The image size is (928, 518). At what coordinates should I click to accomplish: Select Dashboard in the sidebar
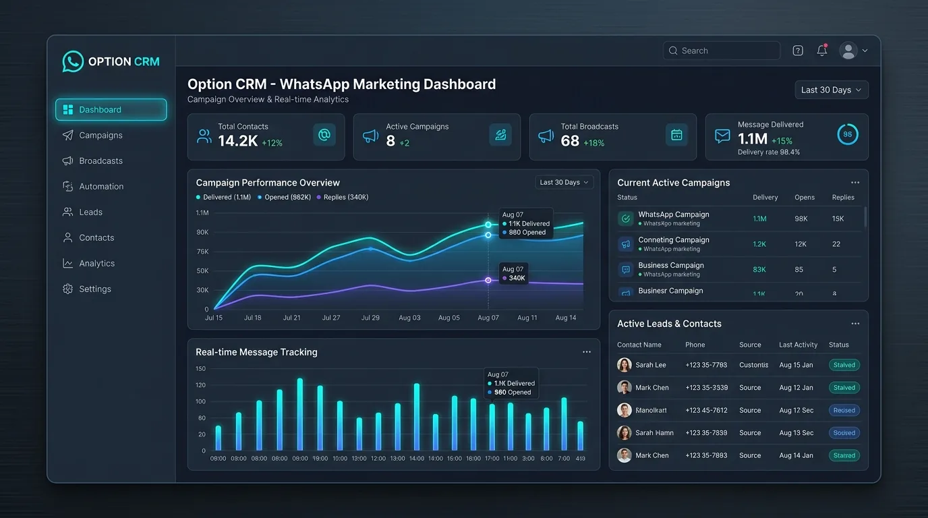(x=111, y=109)
